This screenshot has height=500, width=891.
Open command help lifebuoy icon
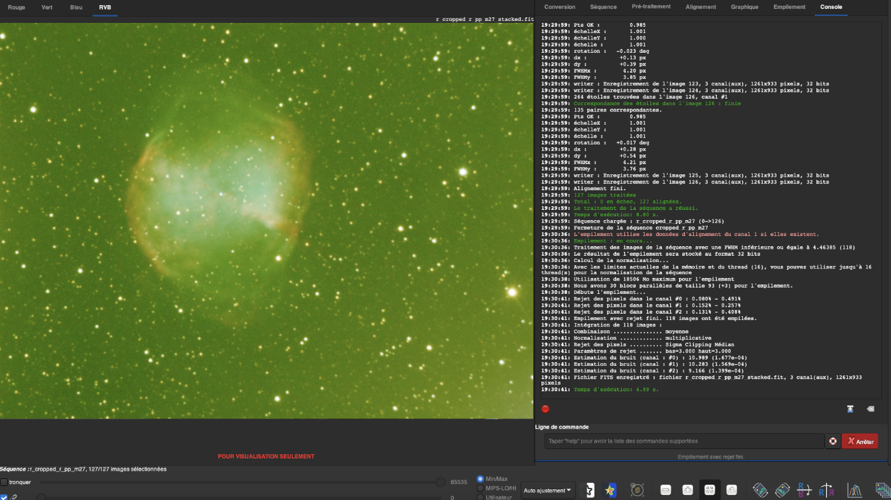click(832, 441)
